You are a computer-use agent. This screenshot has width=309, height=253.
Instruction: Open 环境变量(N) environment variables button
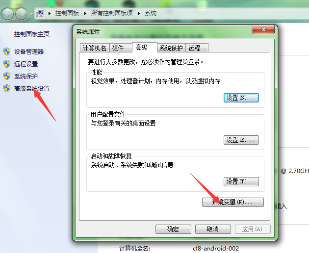(x=233, y=202)
